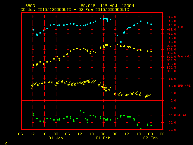Select the "-17.0" temperature tick value

tap(172, 34)
